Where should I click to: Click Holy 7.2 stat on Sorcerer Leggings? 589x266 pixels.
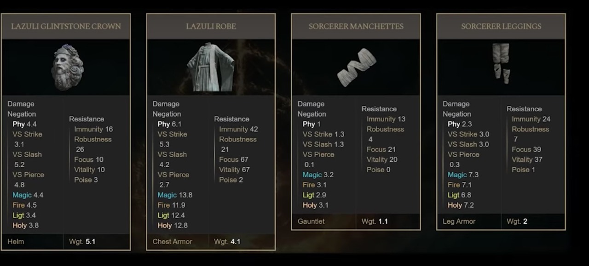tap(461, 205)
